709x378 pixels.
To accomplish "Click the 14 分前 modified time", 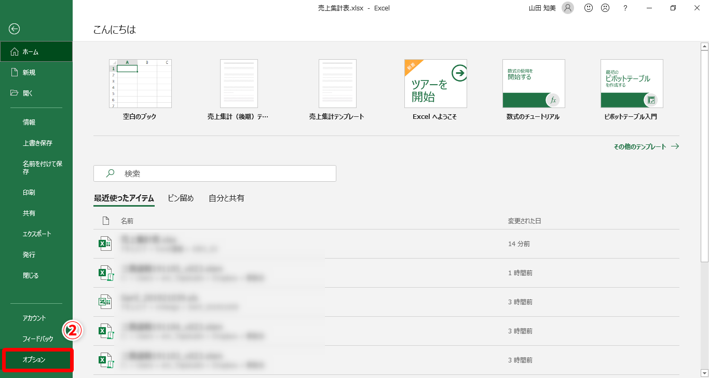I will coord(519,244).
